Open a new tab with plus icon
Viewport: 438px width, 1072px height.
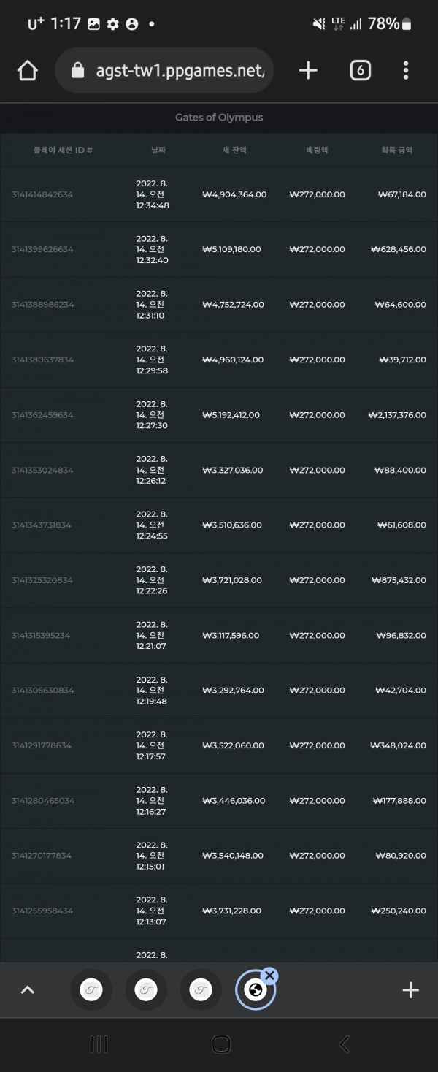[x=308, y=70]
